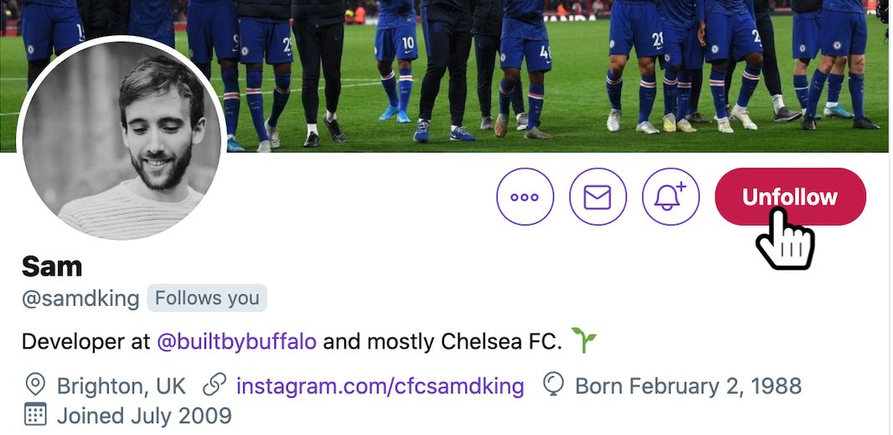Select the @samdking handle
893x435 pixels.
tap(80, 299)
